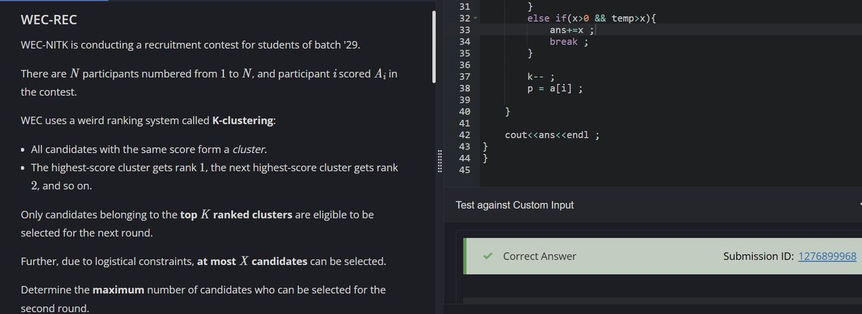Click the green Correct Answer checkmark icon
Viewport: 862px width, 314px height.
tap(487, 257)
